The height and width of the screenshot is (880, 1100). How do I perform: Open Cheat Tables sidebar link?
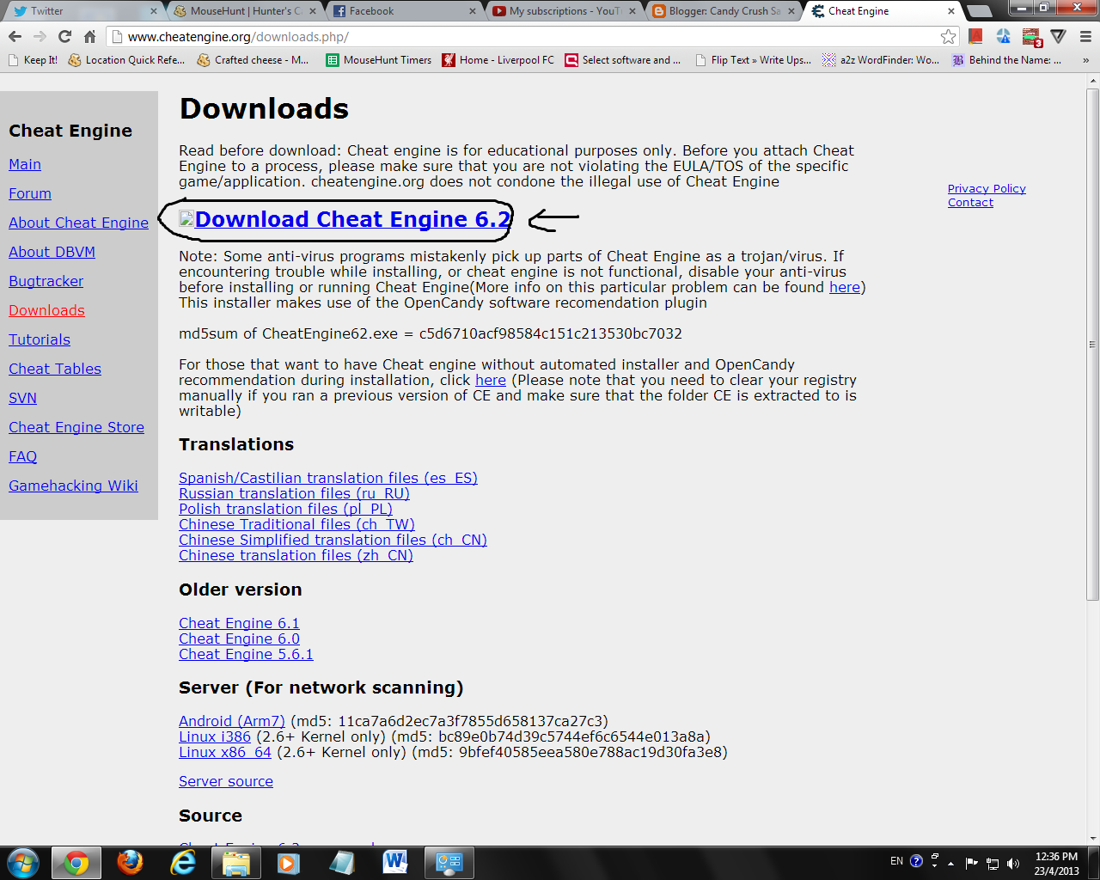click(55, 369)
